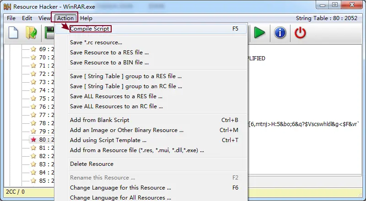This screenshot has width=366, height=201.
Task: Choose Compile Script from the Action menu
Action: 151,29
